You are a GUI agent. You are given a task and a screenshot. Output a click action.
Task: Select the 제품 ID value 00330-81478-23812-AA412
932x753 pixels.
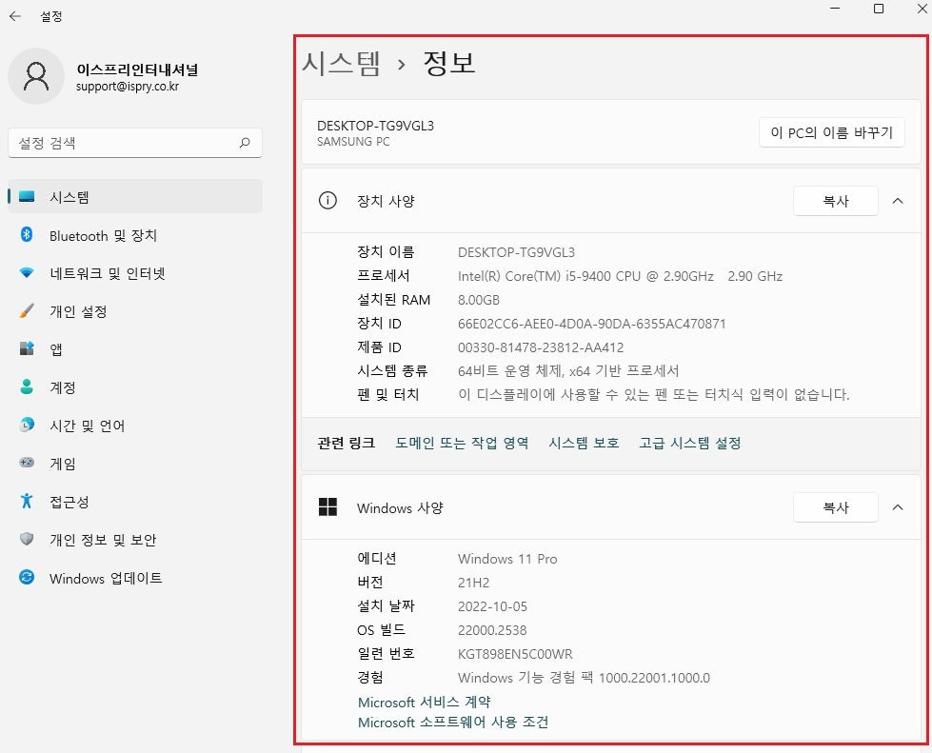(x=541, y=347)
